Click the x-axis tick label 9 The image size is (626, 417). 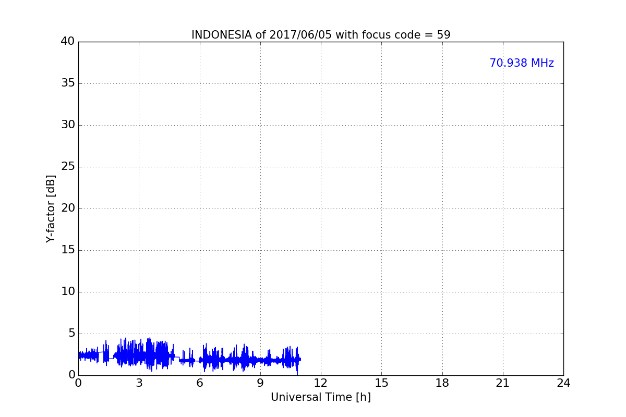click(260, 383)
